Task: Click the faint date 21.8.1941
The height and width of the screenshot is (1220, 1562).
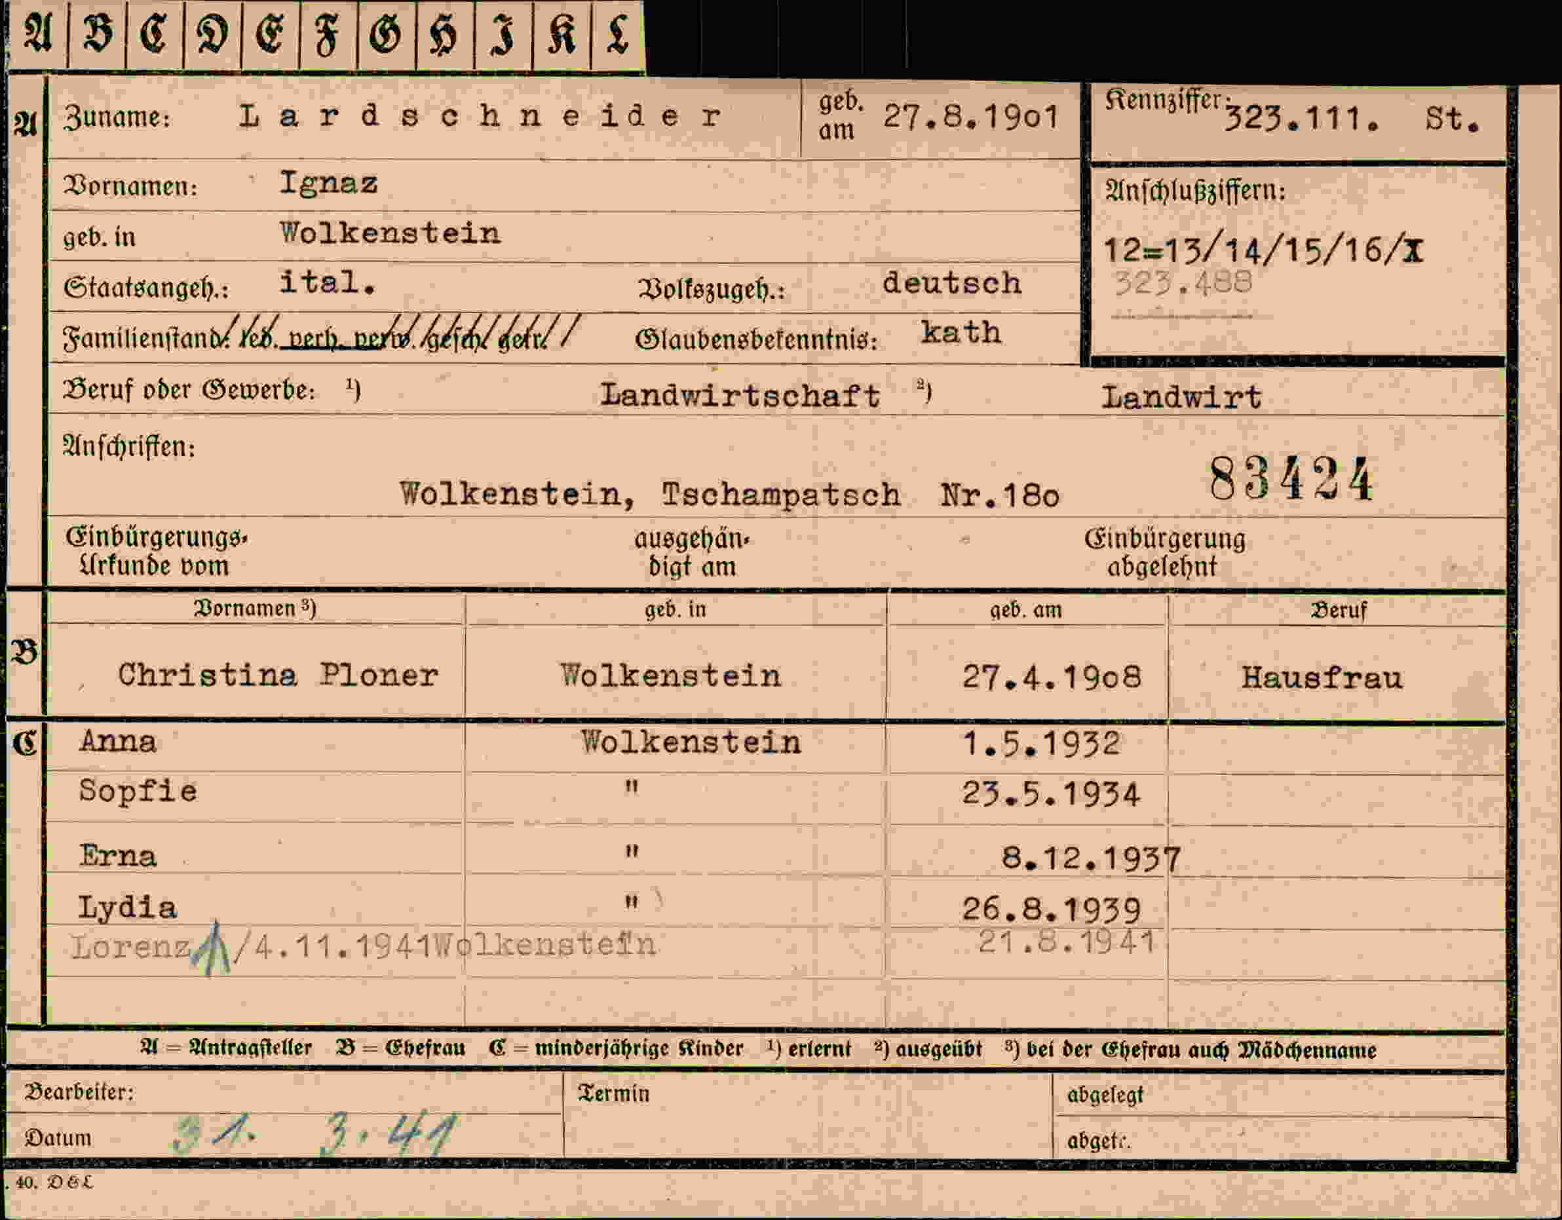Action: tap(1067, 942)
